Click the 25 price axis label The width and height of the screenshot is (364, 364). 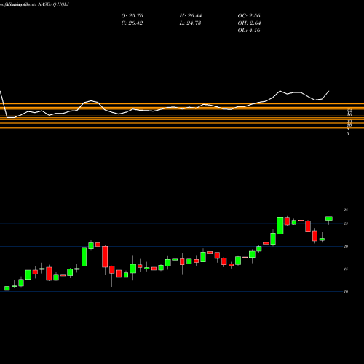coord(346,223)
